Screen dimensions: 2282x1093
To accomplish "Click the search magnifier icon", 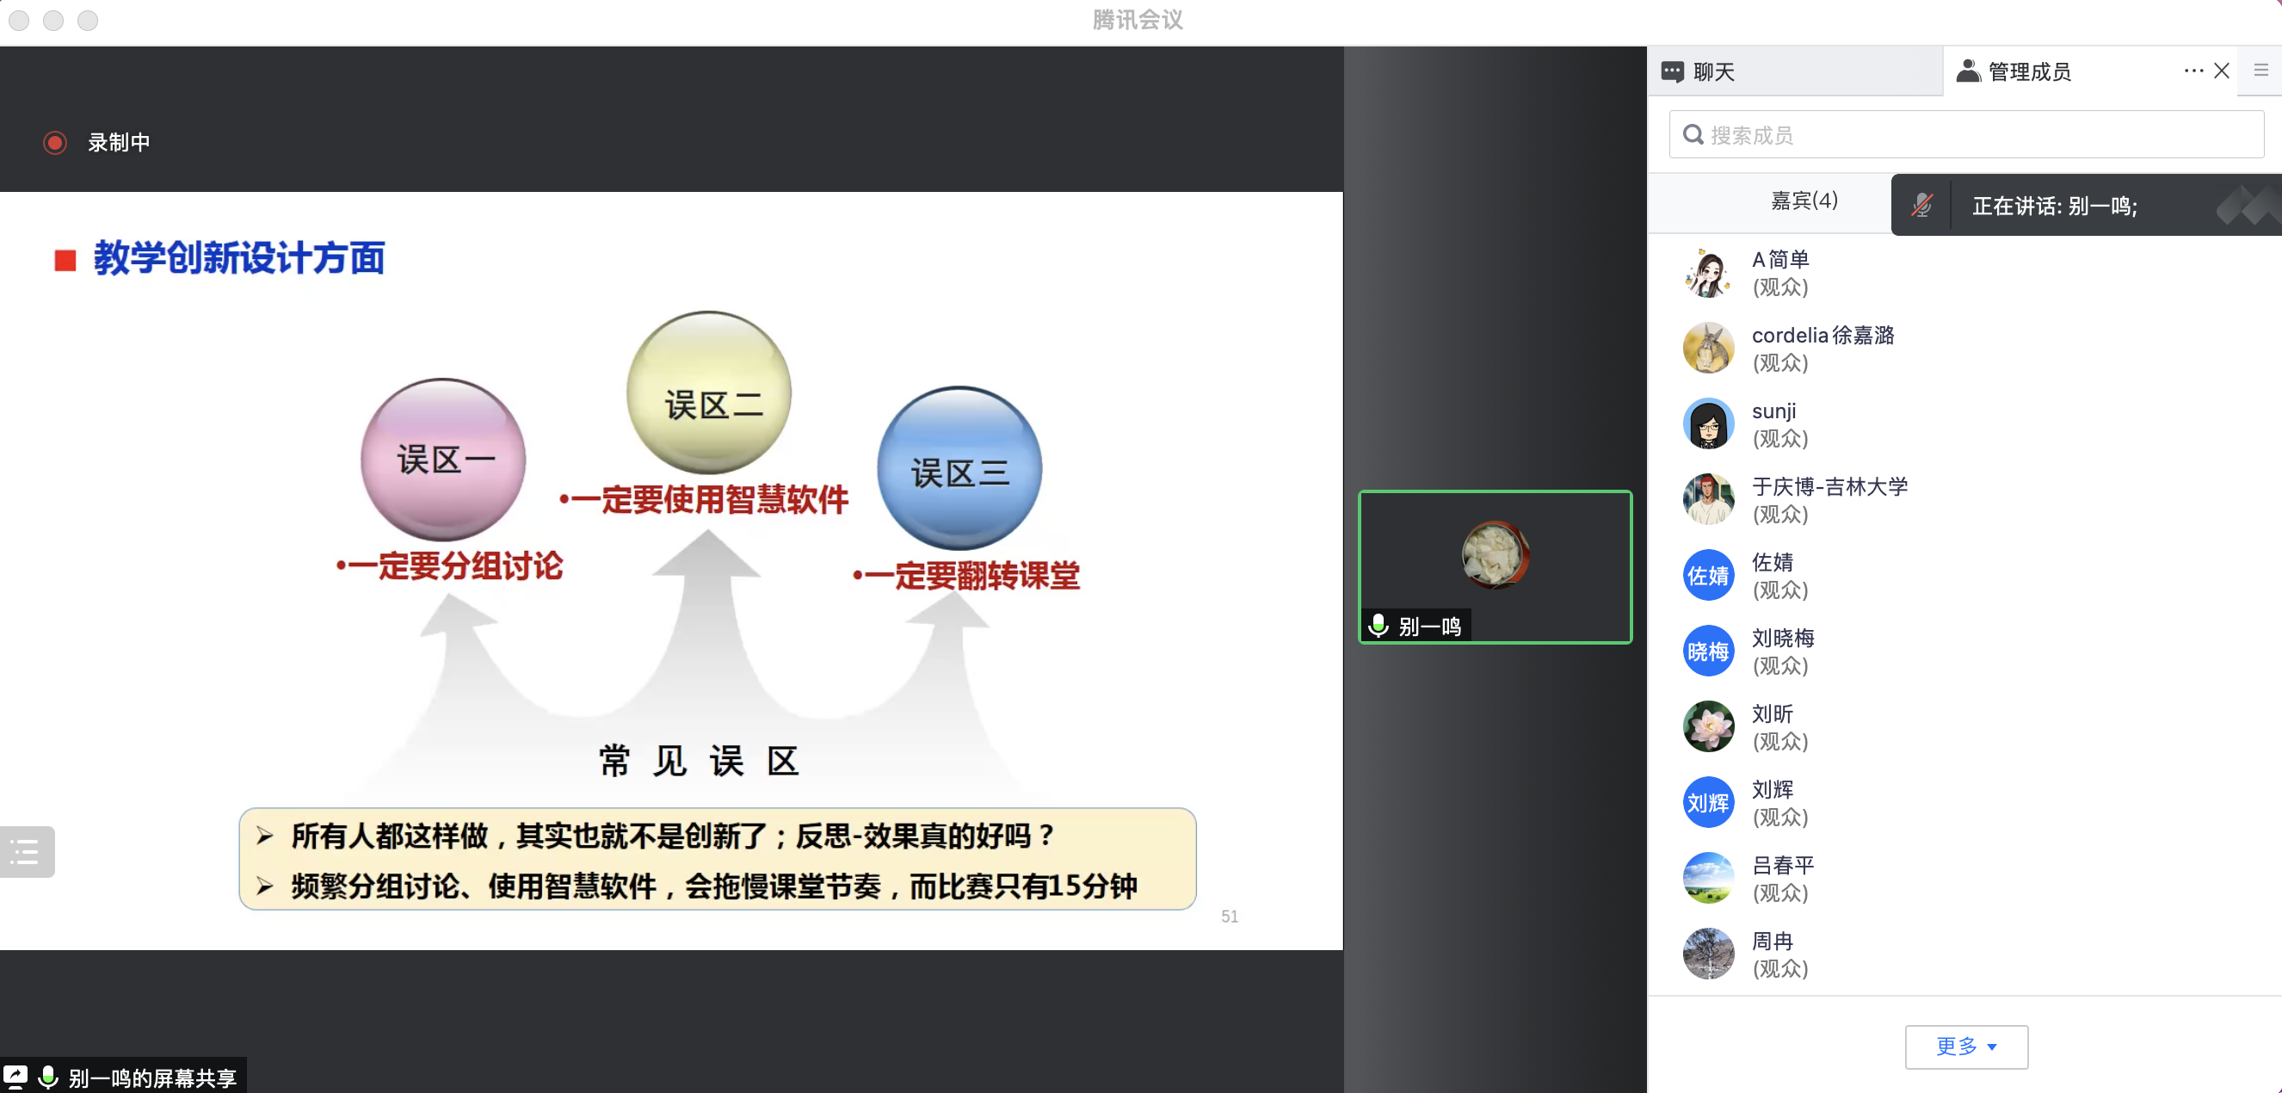I will coord(1693,134).
